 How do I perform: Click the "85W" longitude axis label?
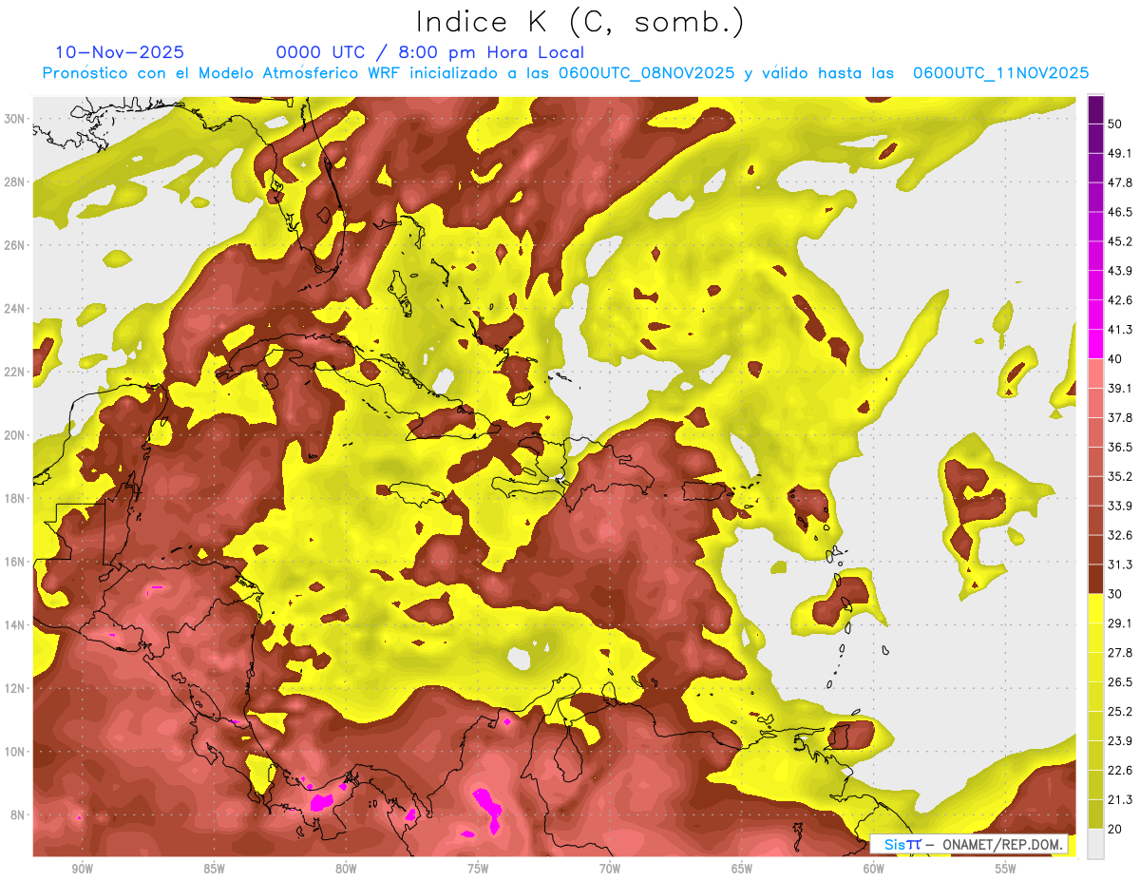tap(214, 870)
